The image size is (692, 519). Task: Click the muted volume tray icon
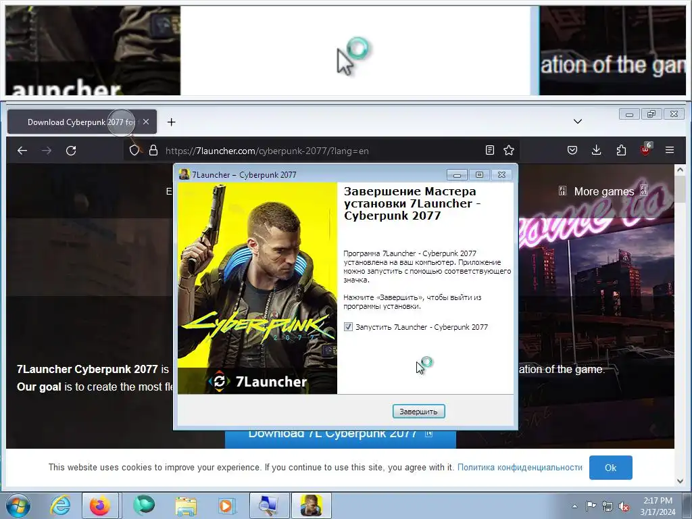point(624,506)
